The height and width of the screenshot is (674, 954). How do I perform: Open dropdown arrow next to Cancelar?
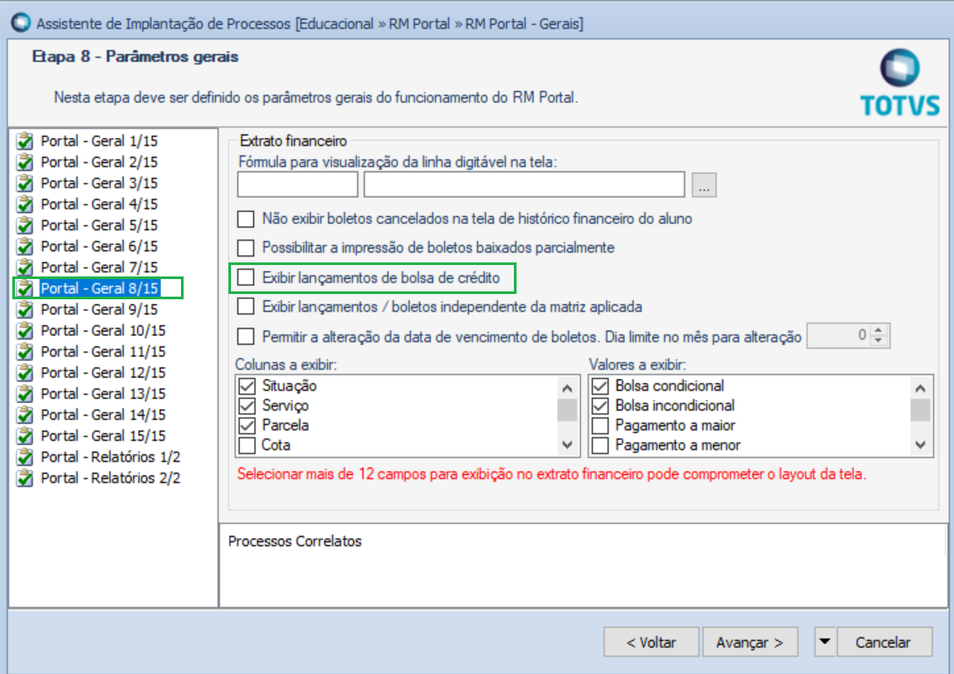tap(825, 642)
